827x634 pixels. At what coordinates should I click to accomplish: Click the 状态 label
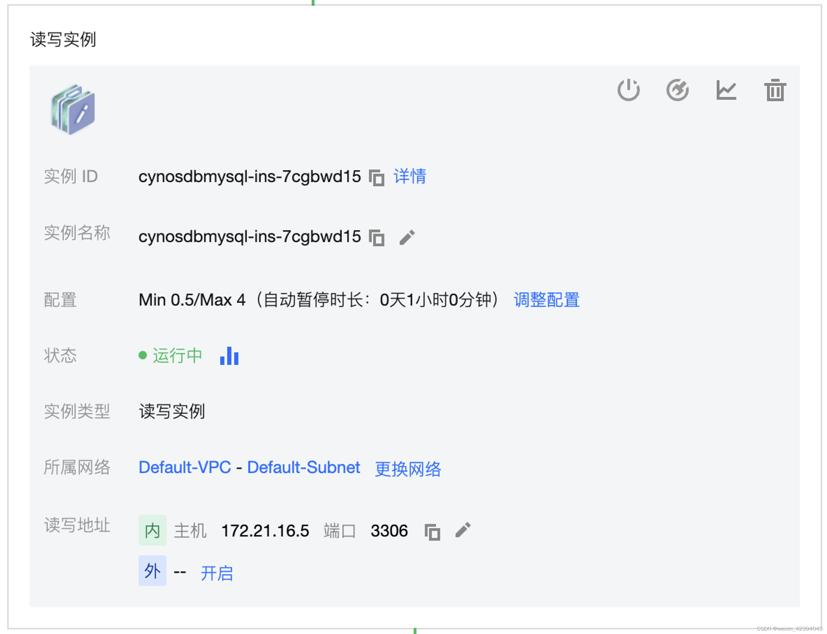60,356
